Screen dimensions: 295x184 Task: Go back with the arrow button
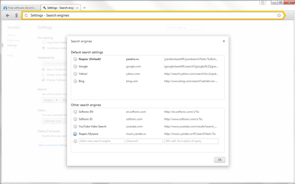tap(7, 16)
